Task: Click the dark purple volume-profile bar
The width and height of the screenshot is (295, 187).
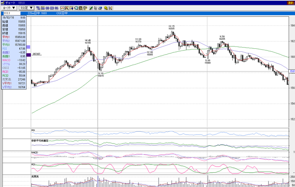Action: pyautogui.click(x=29, y=55)
